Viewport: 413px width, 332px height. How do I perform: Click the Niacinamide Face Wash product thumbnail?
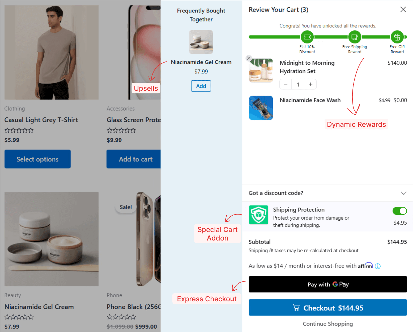[261, 108]
